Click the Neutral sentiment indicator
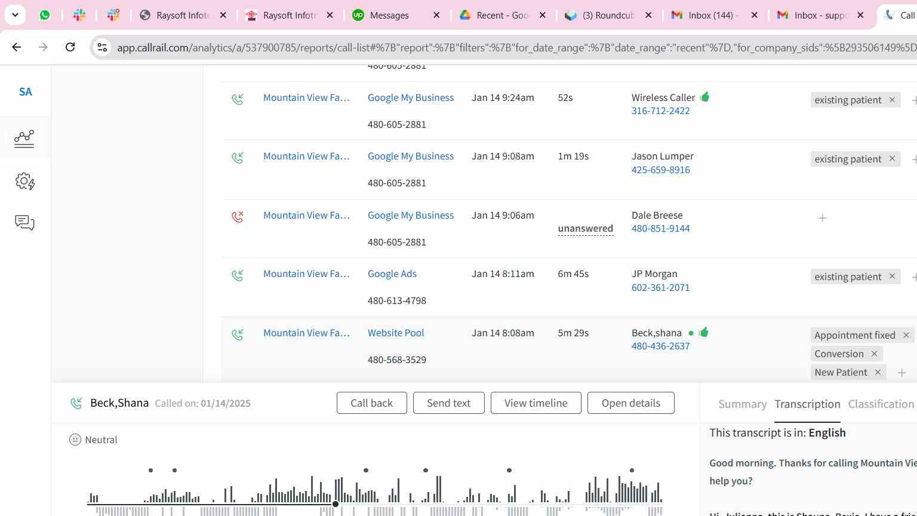 coord(93,440)
